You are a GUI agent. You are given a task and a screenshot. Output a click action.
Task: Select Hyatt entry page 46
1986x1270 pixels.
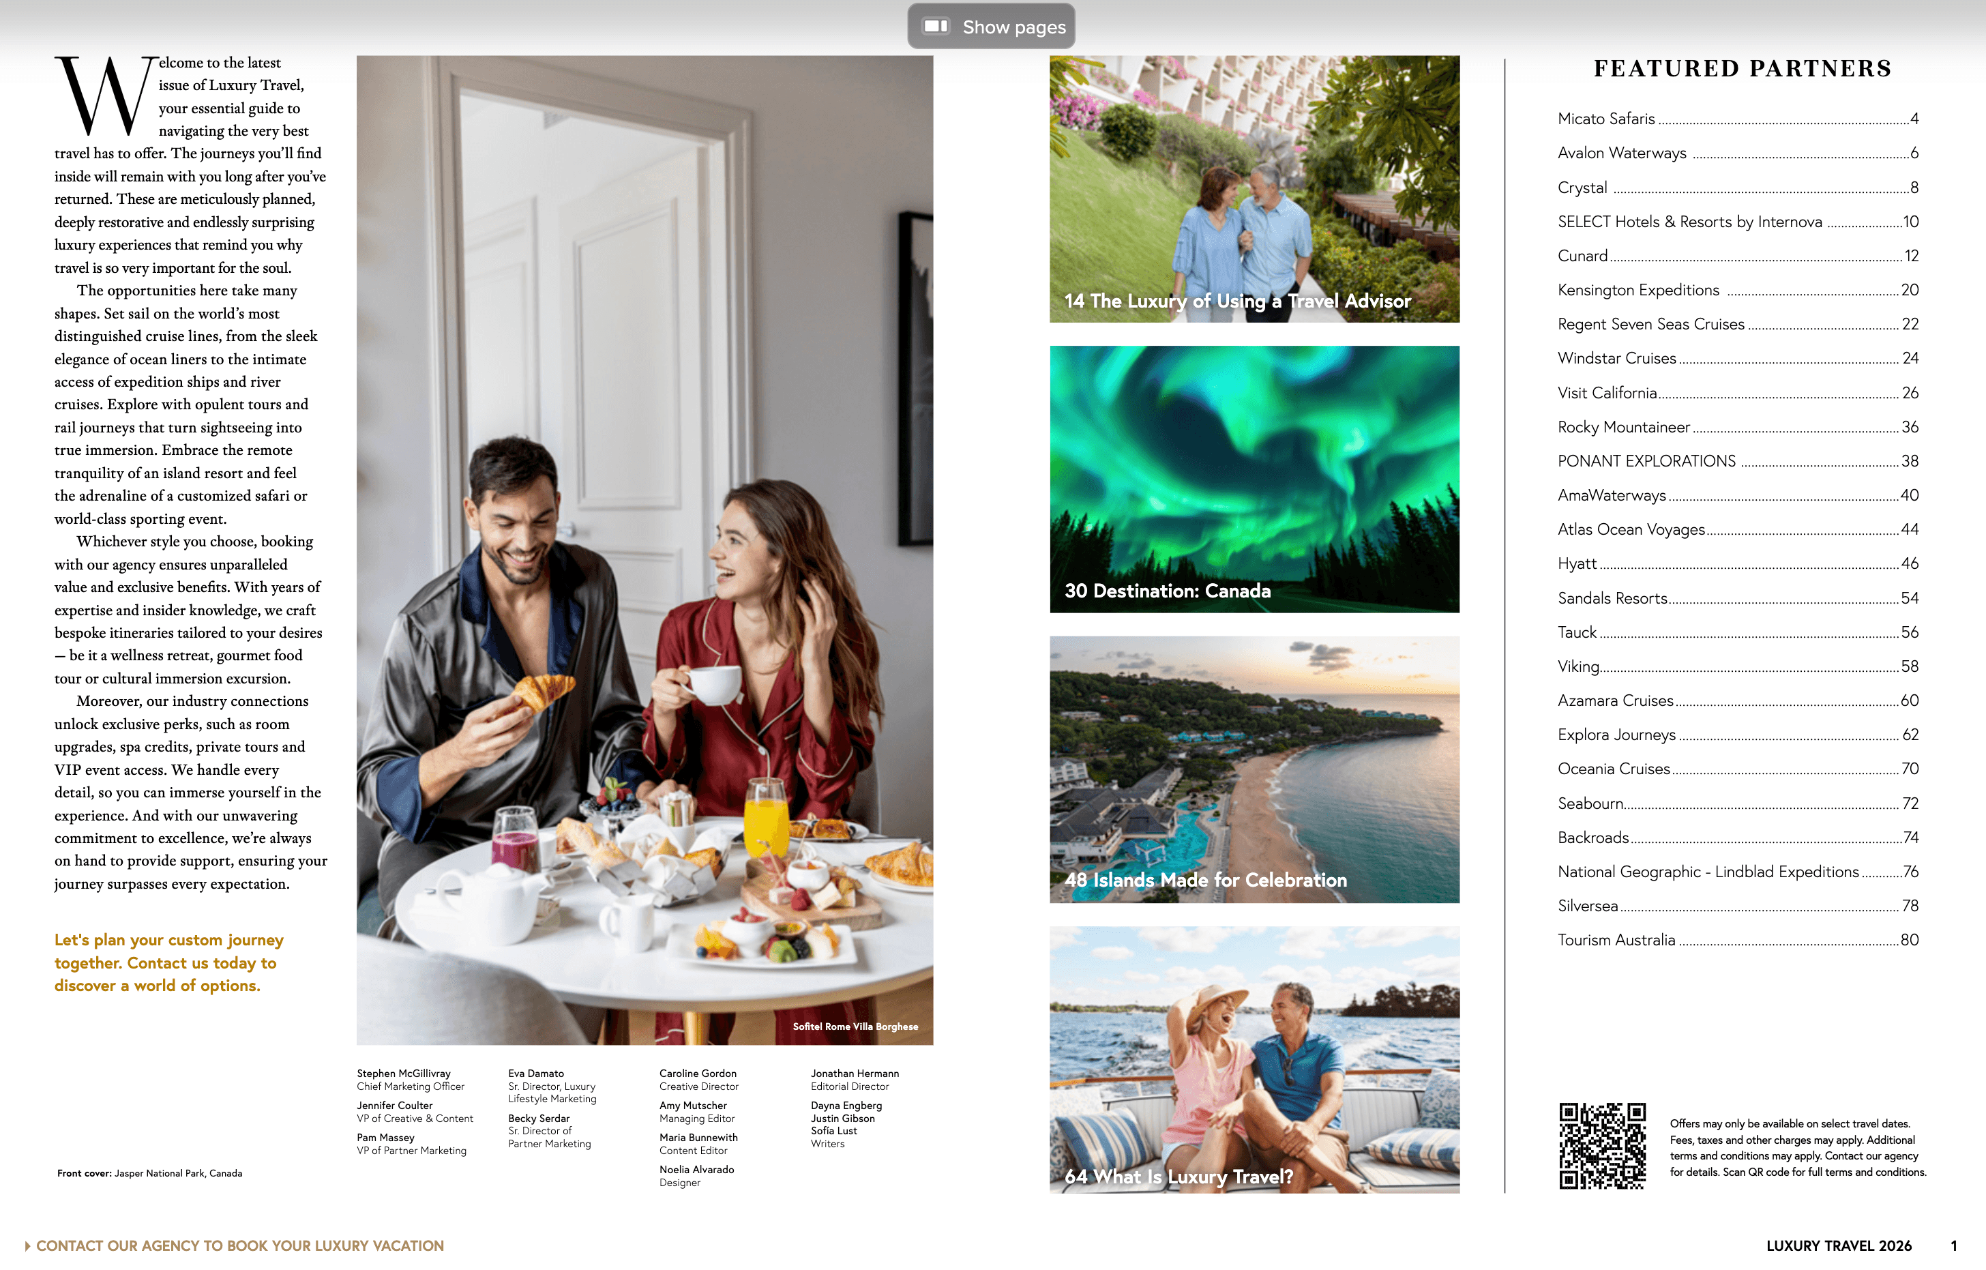click(x=1738, y=563)
